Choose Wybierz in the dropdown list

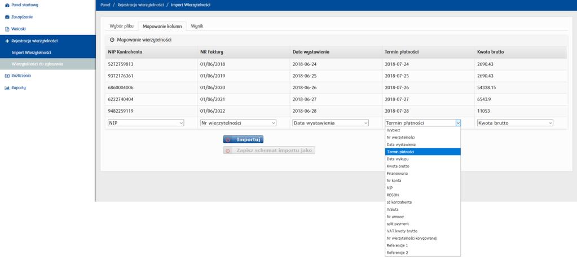(423, 130)
